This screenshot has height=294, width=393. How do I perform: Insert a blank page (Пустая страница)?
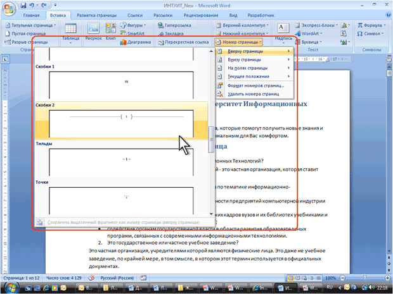(25, 34)
